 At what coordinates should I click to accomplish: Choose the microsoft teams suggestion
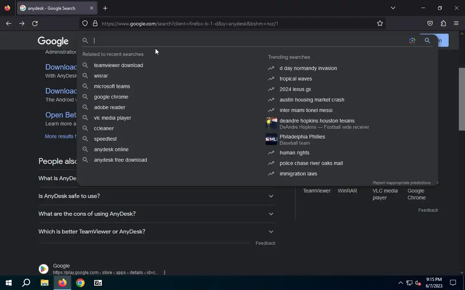pyautogui.click(x=112, y=86)
